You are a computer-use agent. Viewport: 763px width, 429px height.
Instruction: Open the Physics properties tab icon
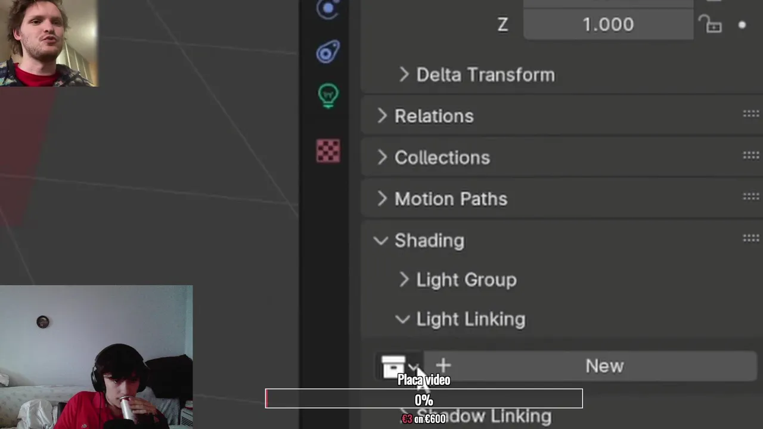point(328,8)
